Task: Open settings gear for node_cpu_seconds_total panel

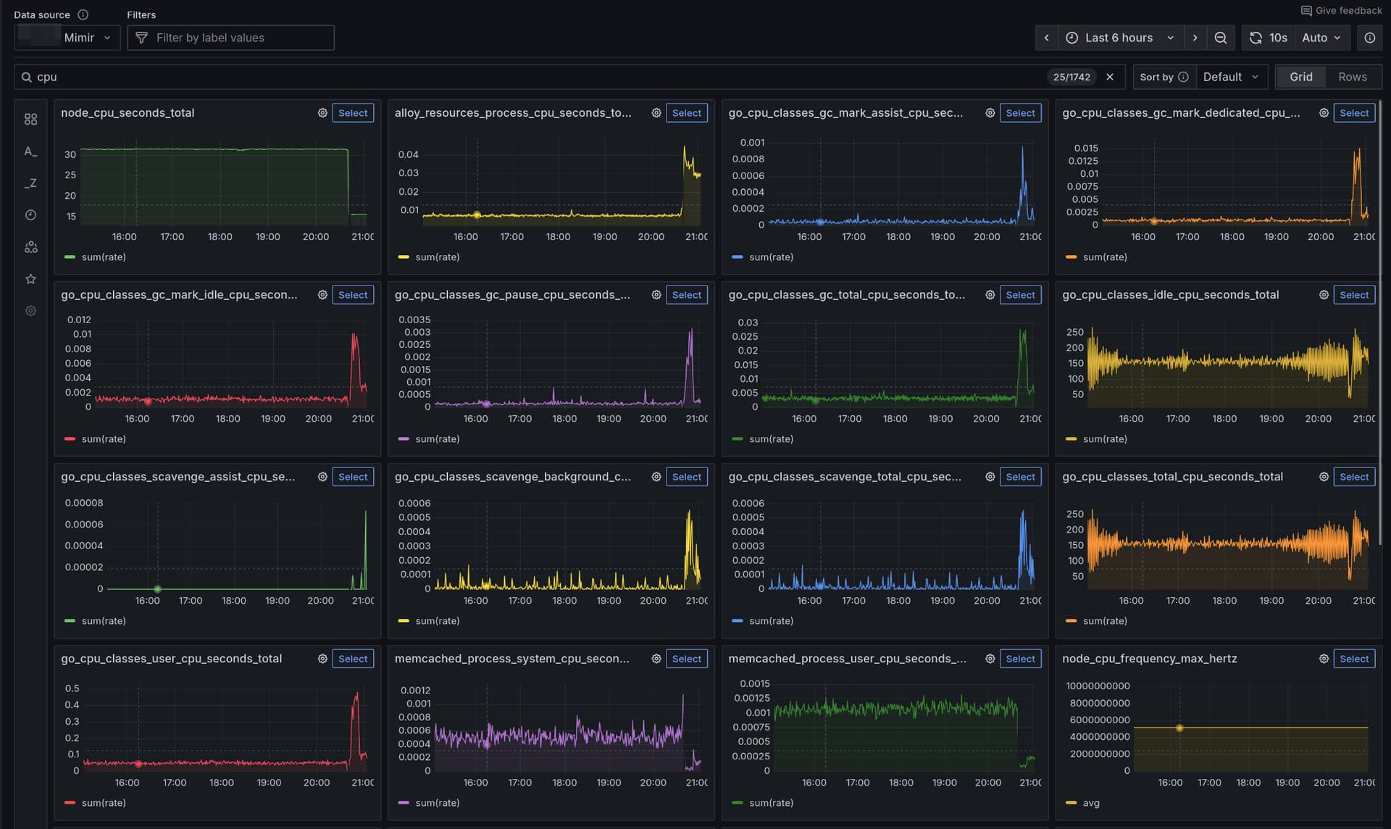Action: (322, 113)
